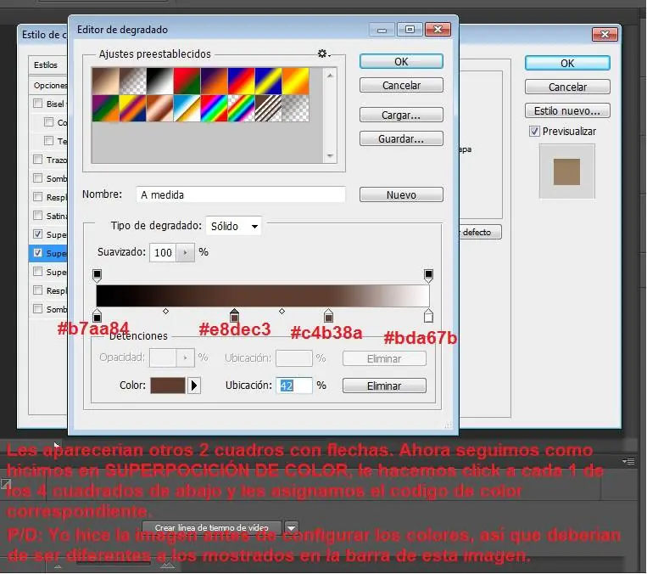Viewport: 647px width, 574px height.
Task: Open the Opacidad flyout arrow
Action: click(x=185, y=357)
